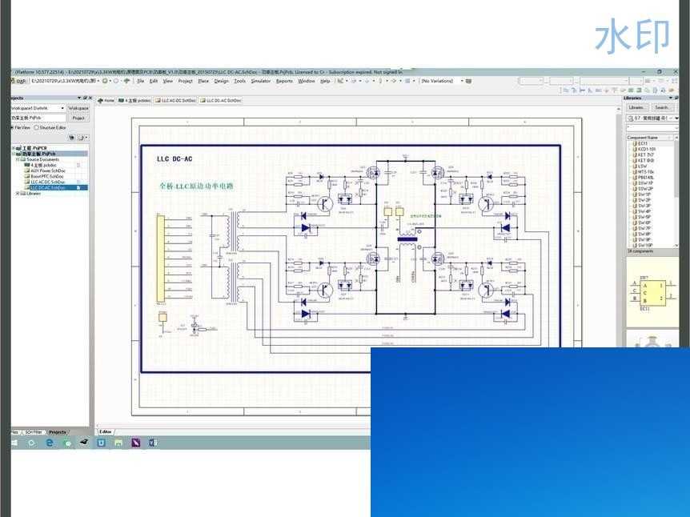Click the Search... button in Libraries panel
This screenshot has height=517, width=690.
662,107
